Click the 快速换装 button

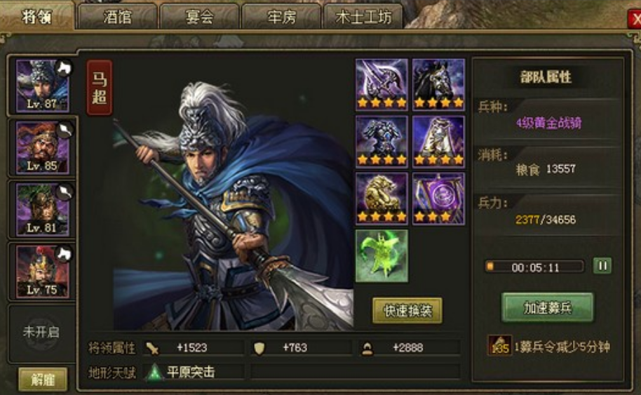click(407, 311)
